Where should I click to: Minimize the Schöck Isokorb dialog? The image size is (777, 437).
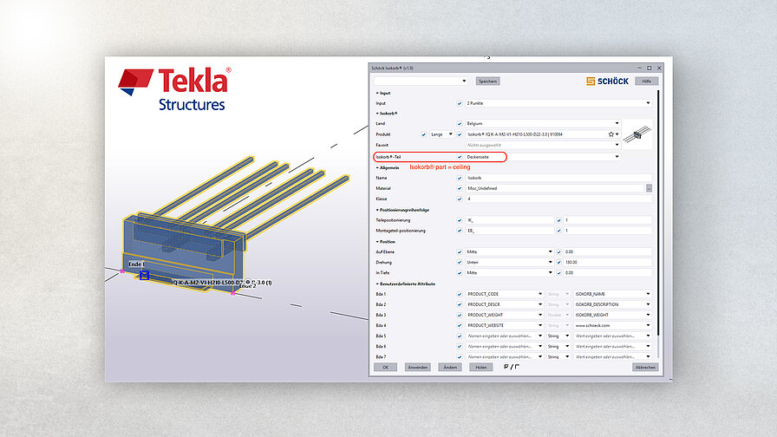coord(639,68)
